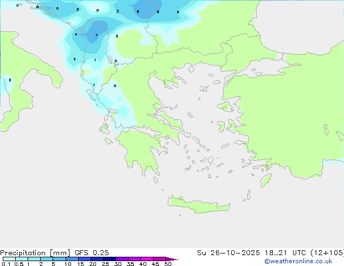Click the 45–50 mm legend swatch
The image size is (344, 266).
160,259
